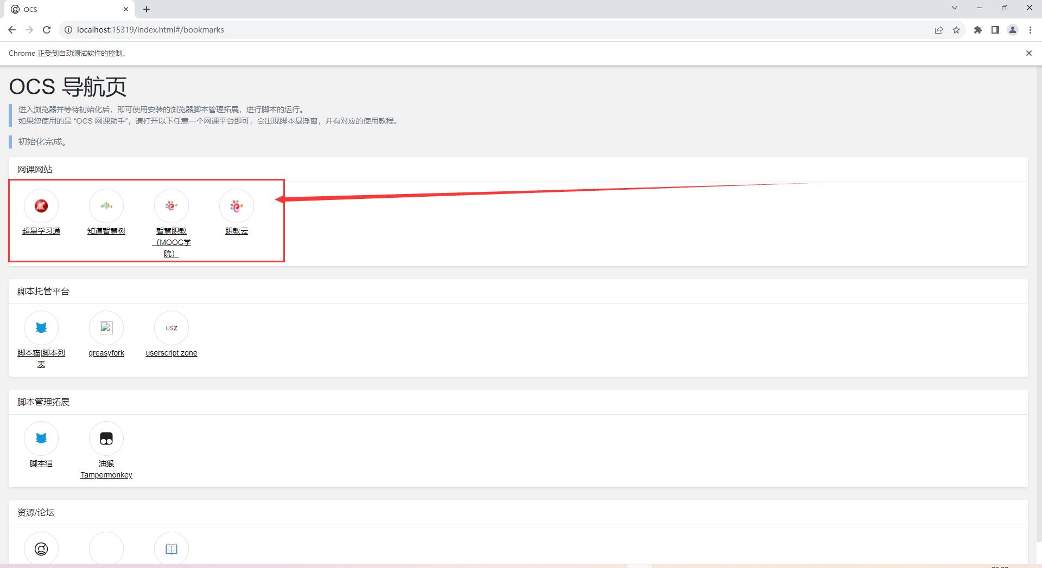Open the 知道智慧树 site icon

(x=106, y=206)
